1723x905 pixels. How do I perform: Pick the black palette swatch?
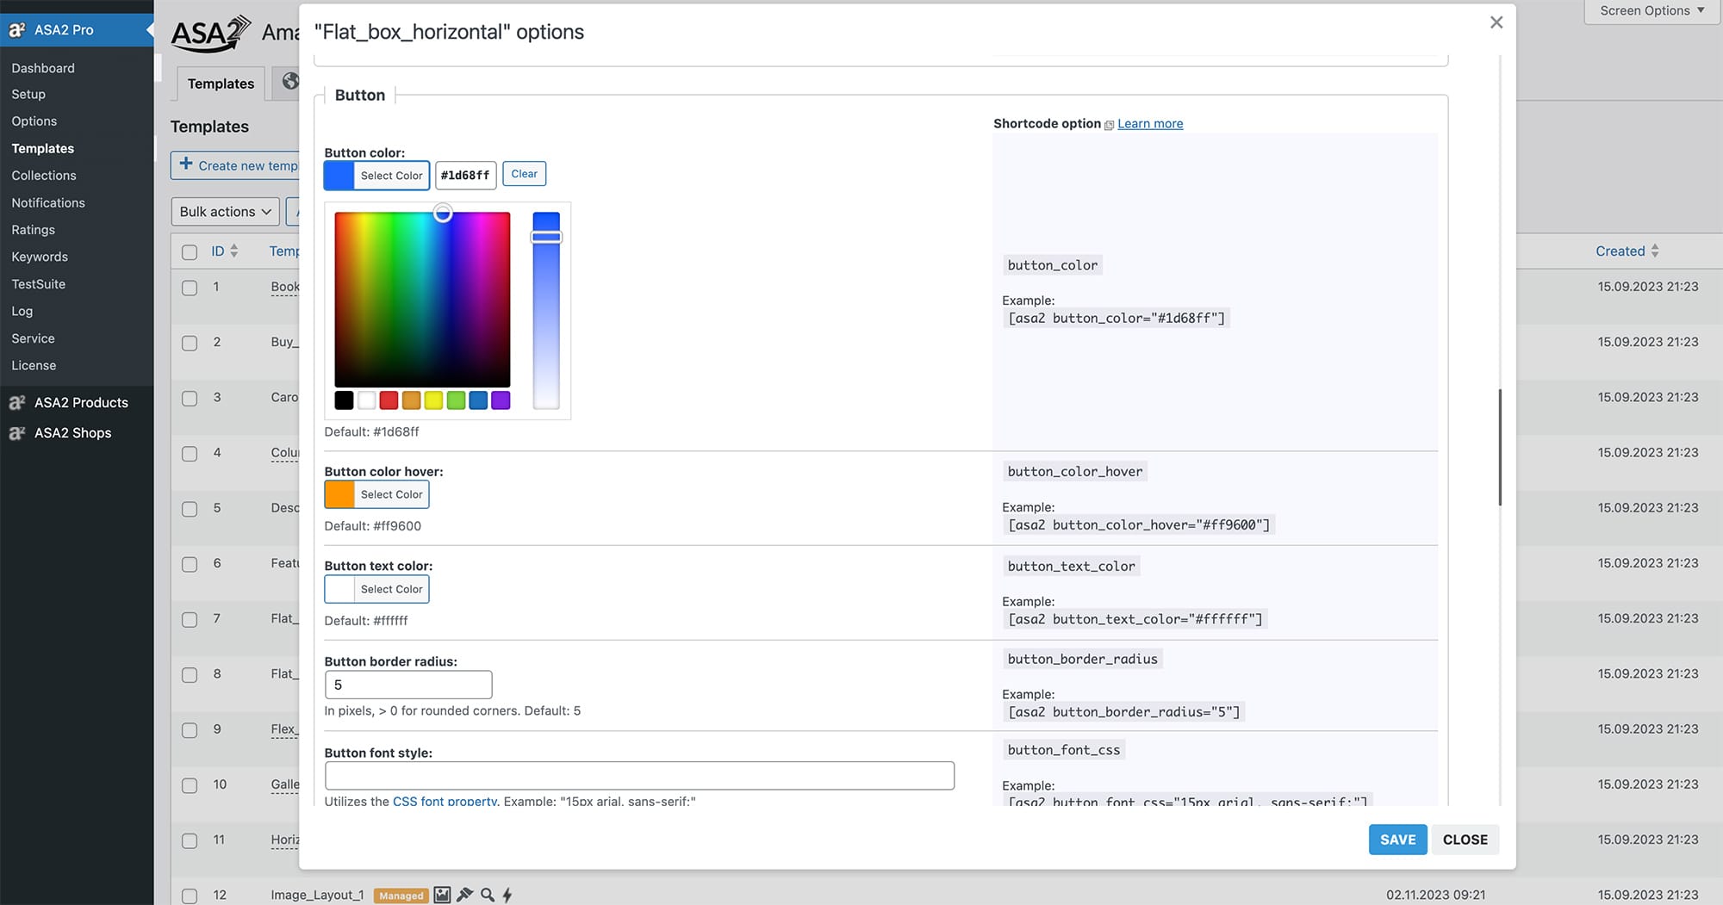pyautogui.click(x=344, y=400)
